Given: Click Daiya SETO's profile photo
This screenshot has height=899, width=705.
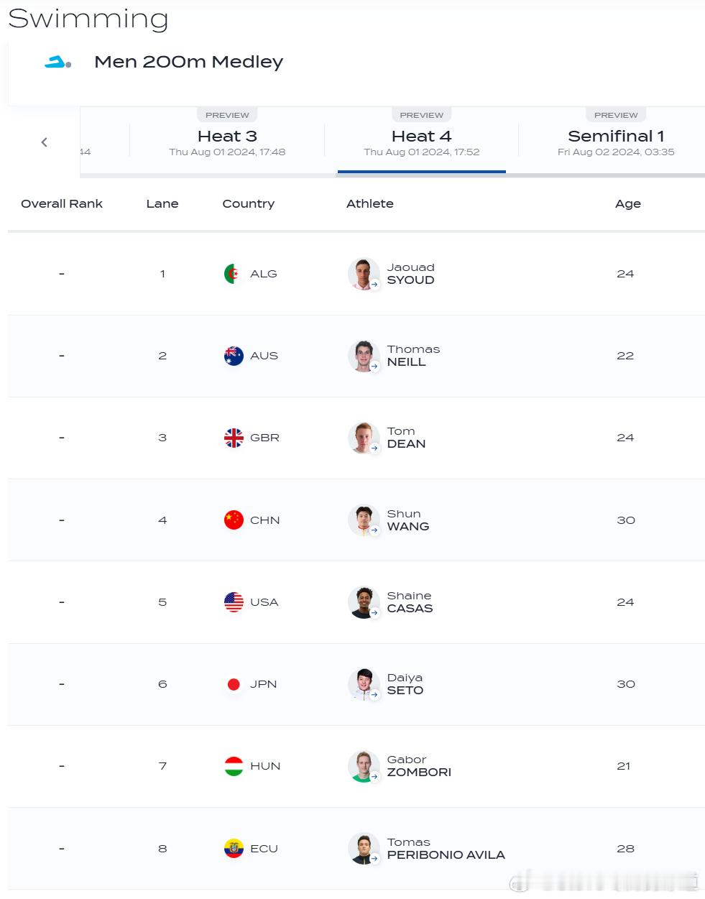Looking at the screenshot, I should click(x=364, y=684).
